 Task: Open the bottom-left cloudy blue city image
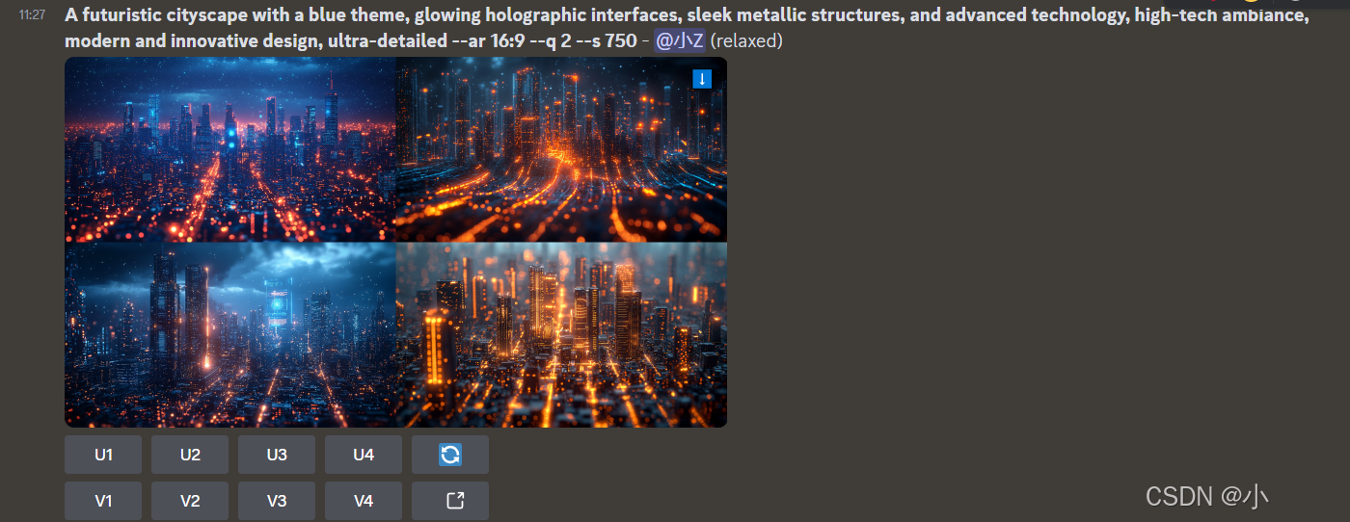coord(229,334)
